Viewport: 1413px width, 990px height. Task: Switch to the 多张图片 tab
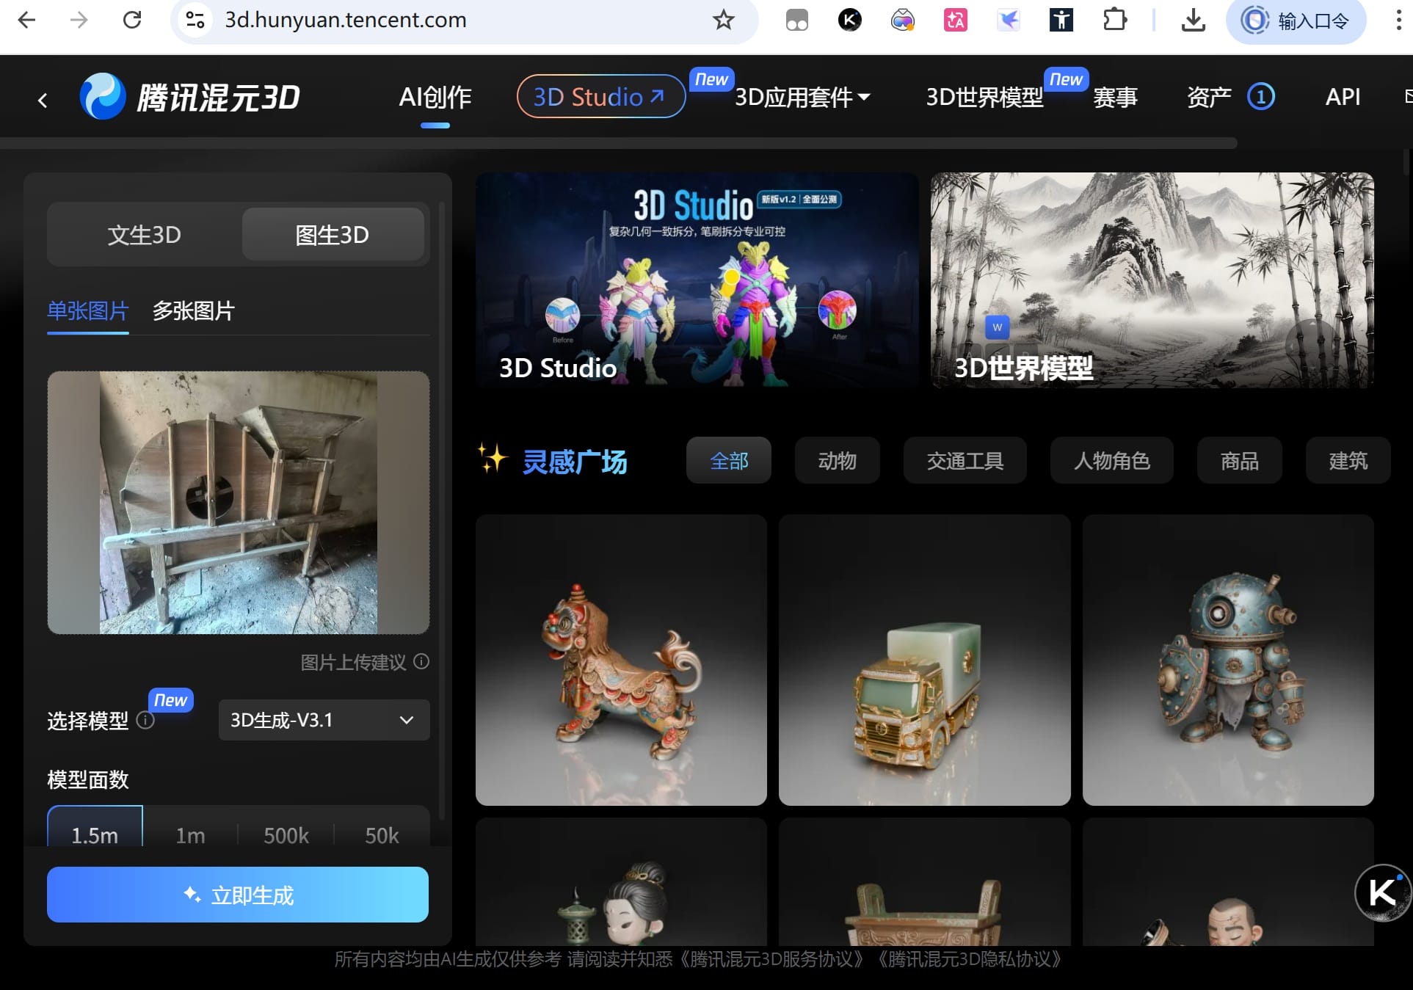[193, 311]
